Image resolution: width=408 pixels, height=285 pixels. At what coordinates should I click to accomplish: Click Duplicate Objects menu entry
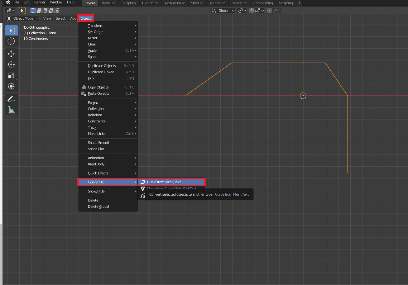coord(102,66)
